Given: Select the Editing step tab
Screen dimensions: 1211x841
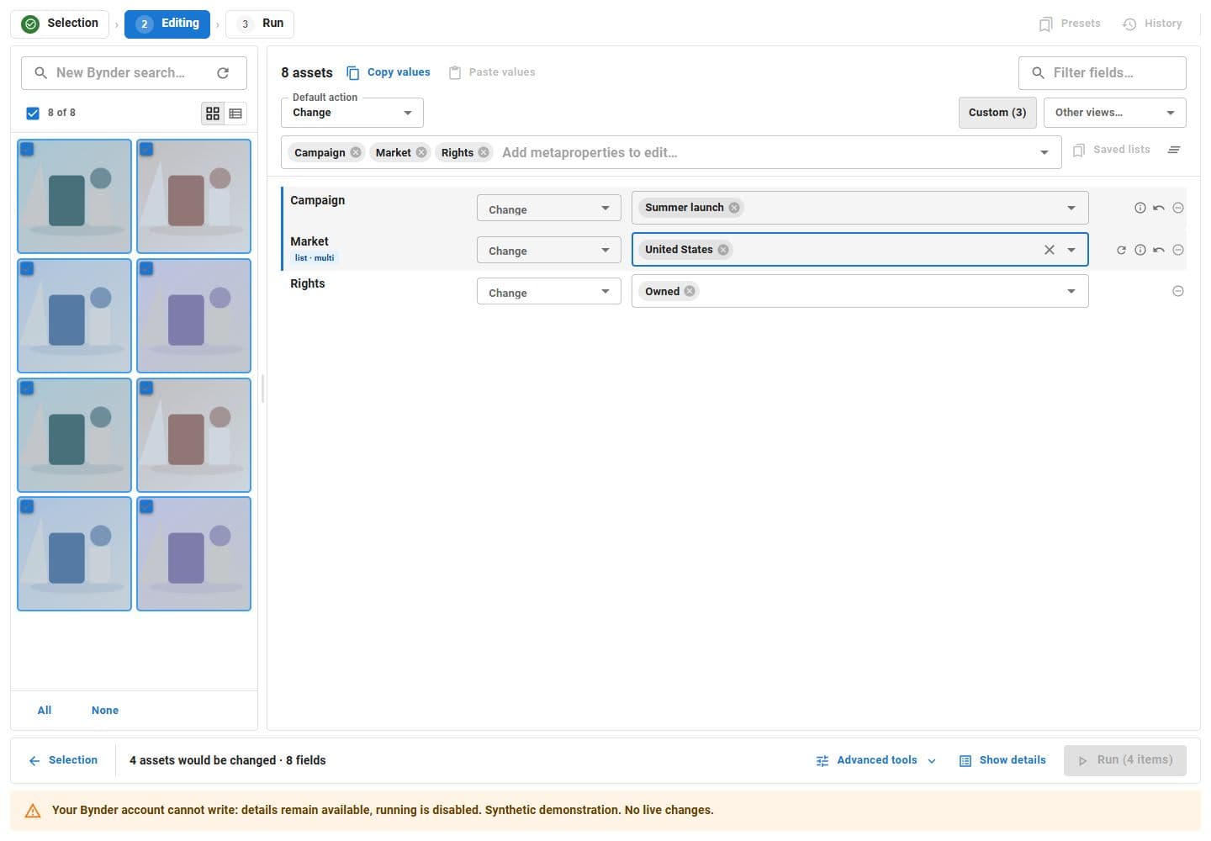Looking at the screenshot, I should tap(167, 24).
